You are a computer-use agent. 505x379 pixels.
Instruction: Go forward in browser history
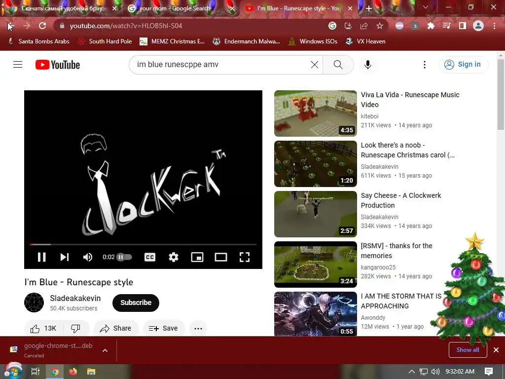coord(27,26)
